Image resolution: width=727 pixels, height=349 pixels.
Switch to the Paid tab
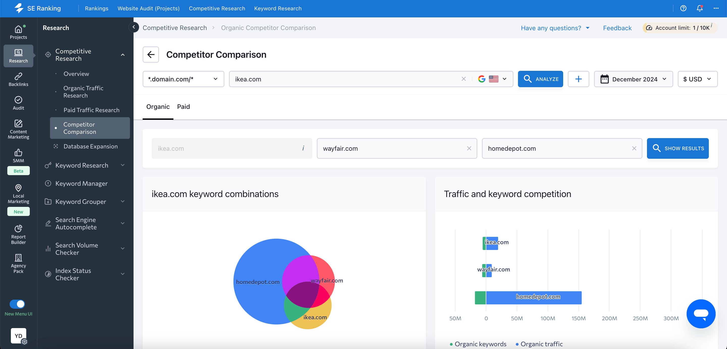pyautogui.click(x=183, y=107)
